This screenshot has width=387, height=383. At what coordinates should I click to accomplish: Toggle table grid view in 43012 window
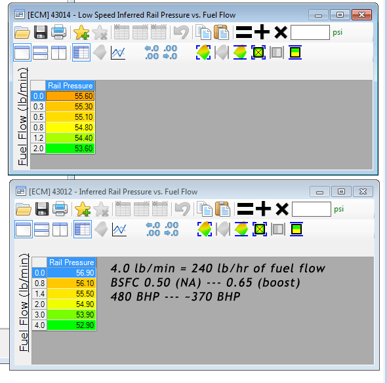click(83, 229)
